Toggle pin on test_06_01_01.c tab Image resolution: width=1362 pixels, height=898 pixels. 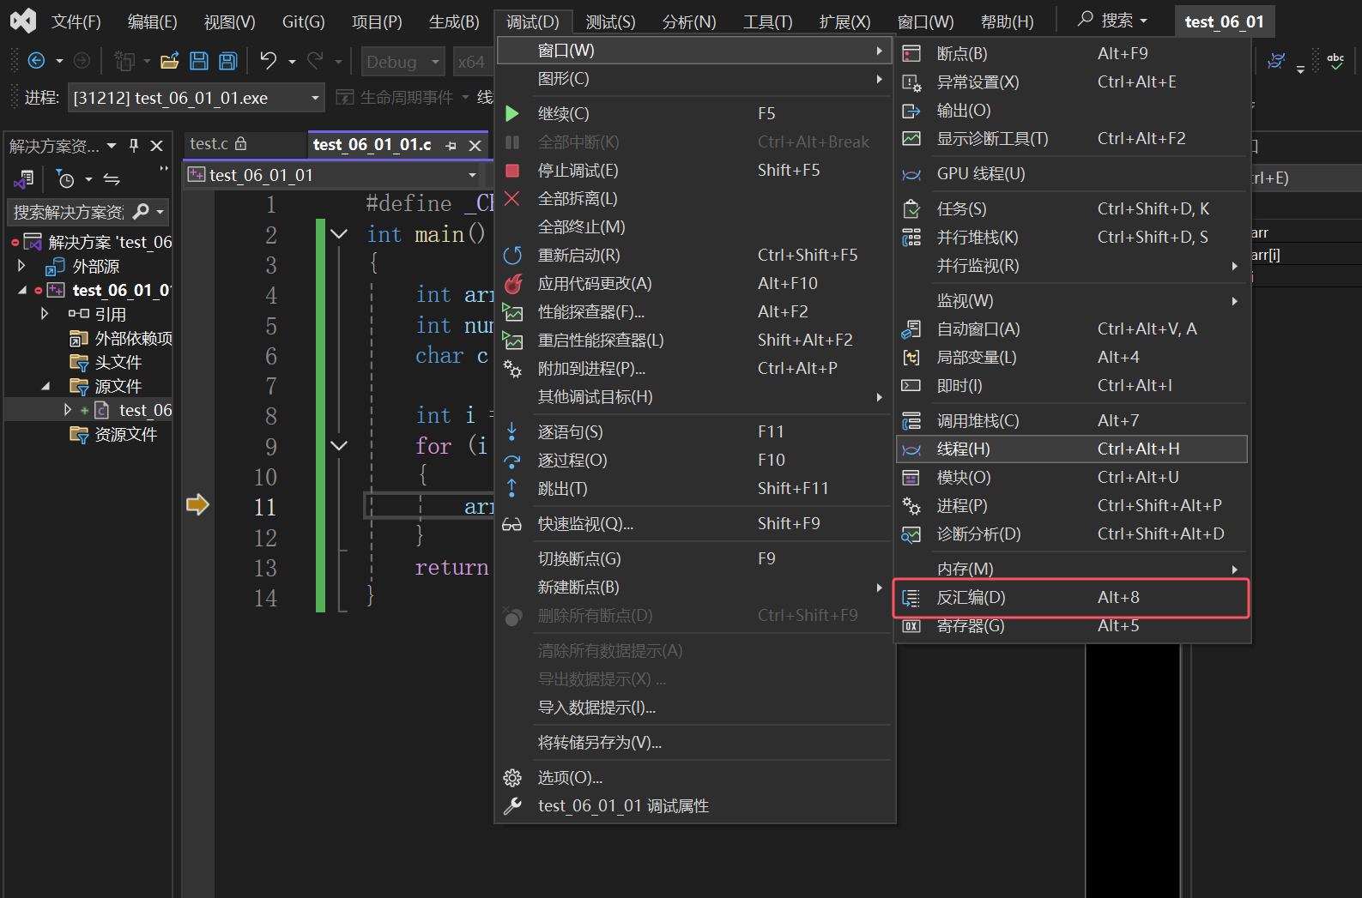coord(451,146)
